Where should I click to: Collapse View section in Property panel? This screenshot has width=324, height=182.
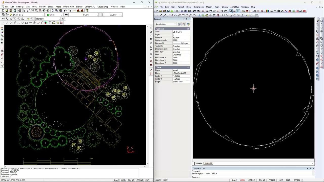coord(188,67)
